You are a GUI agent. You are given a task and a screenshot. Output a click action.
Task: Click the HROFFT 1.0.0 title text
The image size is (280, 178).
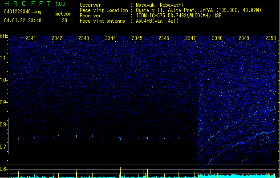coord(35,4)
